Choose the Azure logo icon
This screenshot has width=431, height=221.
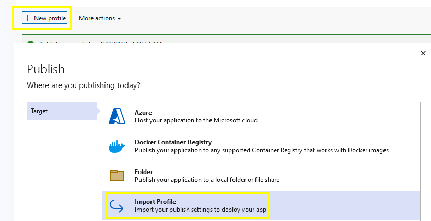[117, 116]
